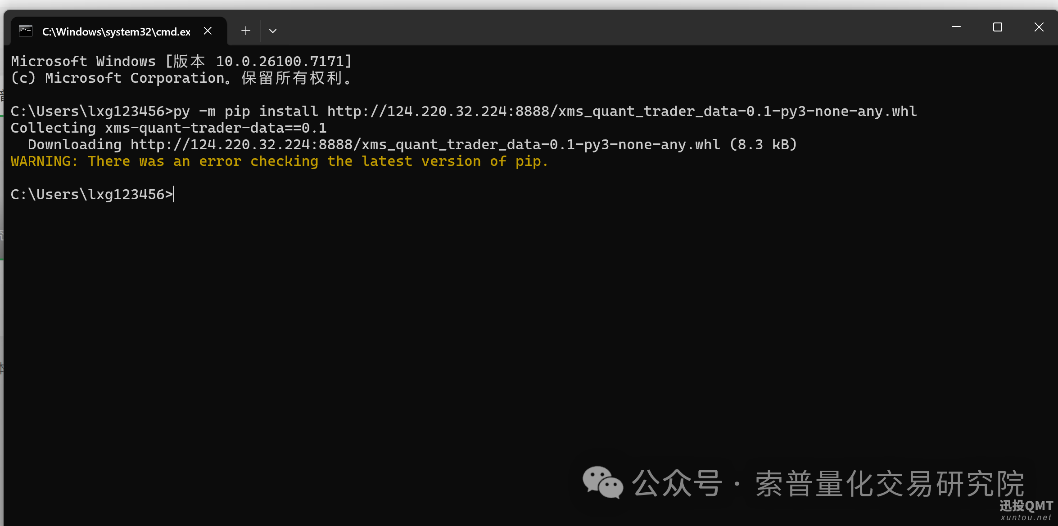Expand the new tab profile dropdown

coord(273,31)
